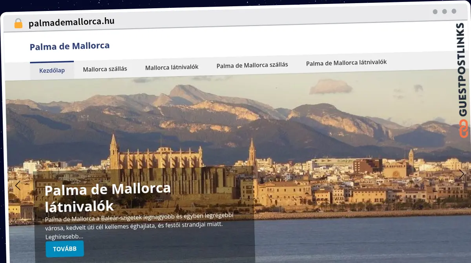Open Palma de Mallorca látnivalók in navigation bar
471x263 pixels.
(346, 62)
